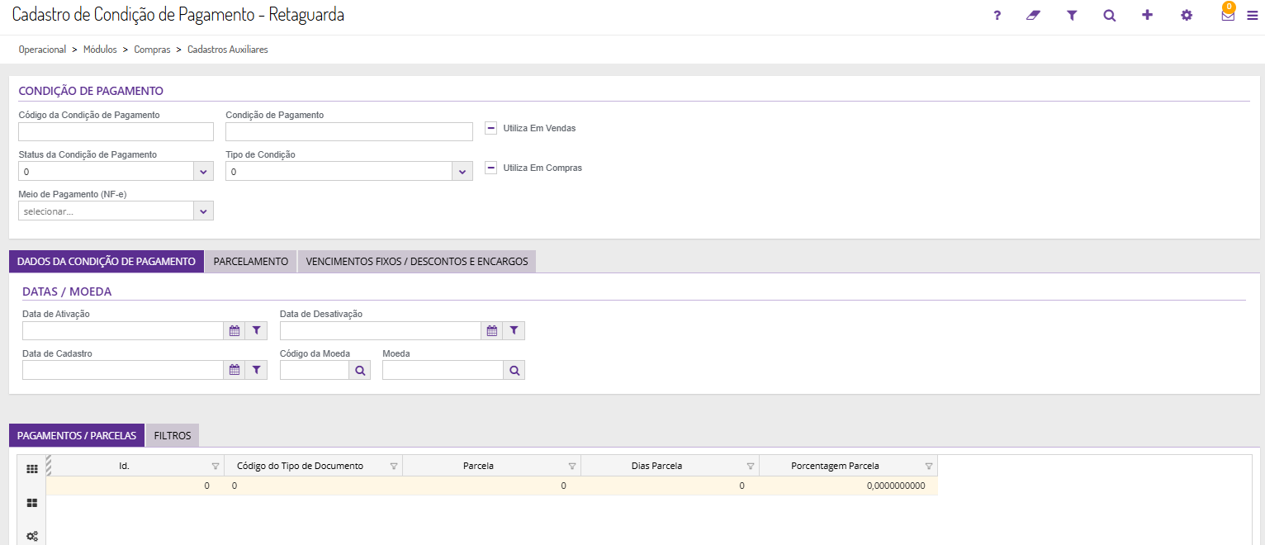Click the Condição de Pagamento text field

click(x=348, y=131)
